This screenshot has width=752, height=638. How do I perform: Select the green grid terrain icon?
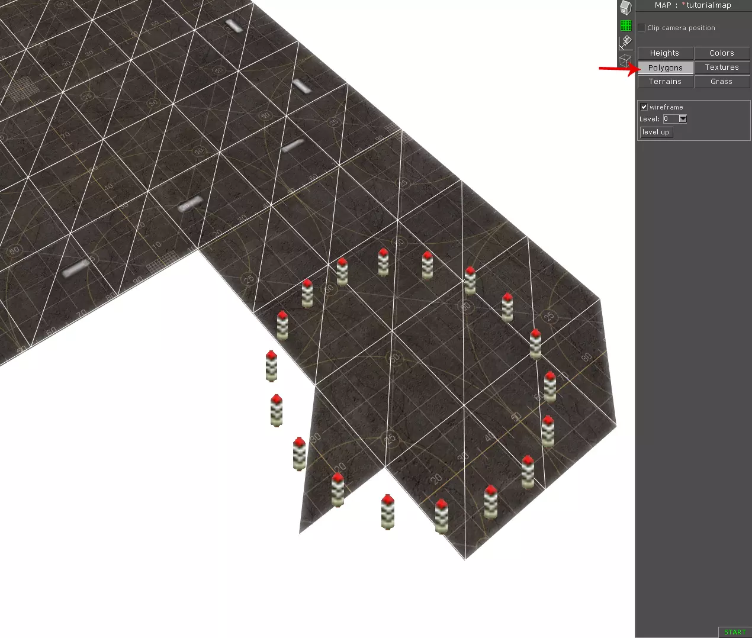click(x=626, y=25)
